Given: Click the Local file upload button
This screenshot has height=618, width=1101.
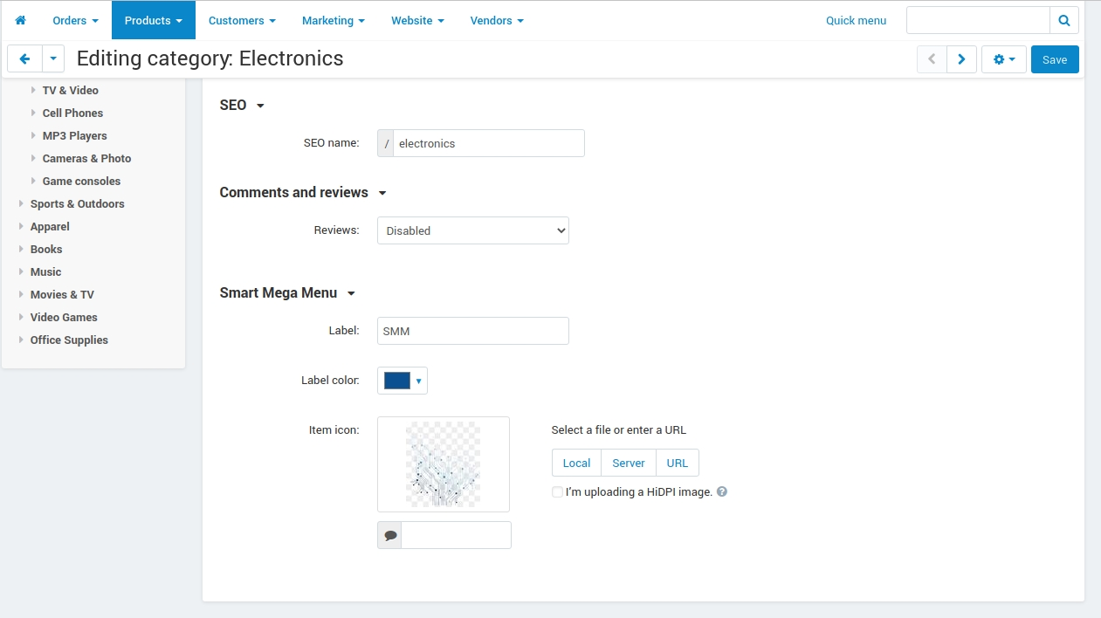Looking at the screenshot, I should click(x=576, y=463).
